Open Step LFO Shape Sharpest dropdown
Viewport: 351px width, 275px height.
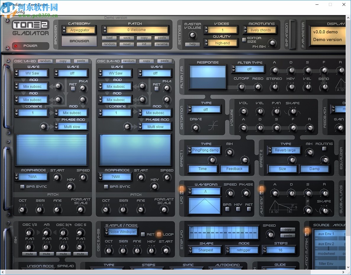(x=205, y=250)
